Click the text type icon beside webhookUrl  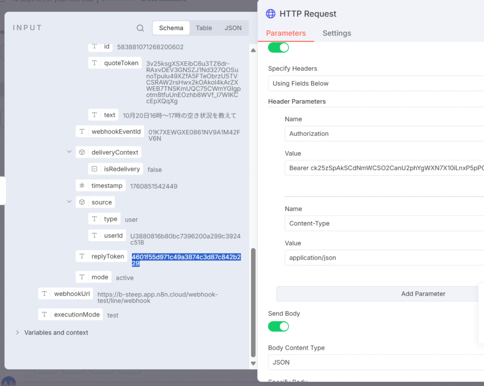tap(44, 294)
